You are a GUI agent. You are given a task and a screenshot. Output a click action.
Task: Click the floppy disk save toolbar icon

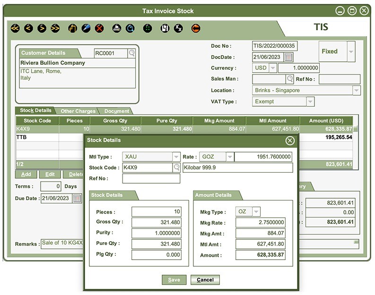(x=165, y=28)
